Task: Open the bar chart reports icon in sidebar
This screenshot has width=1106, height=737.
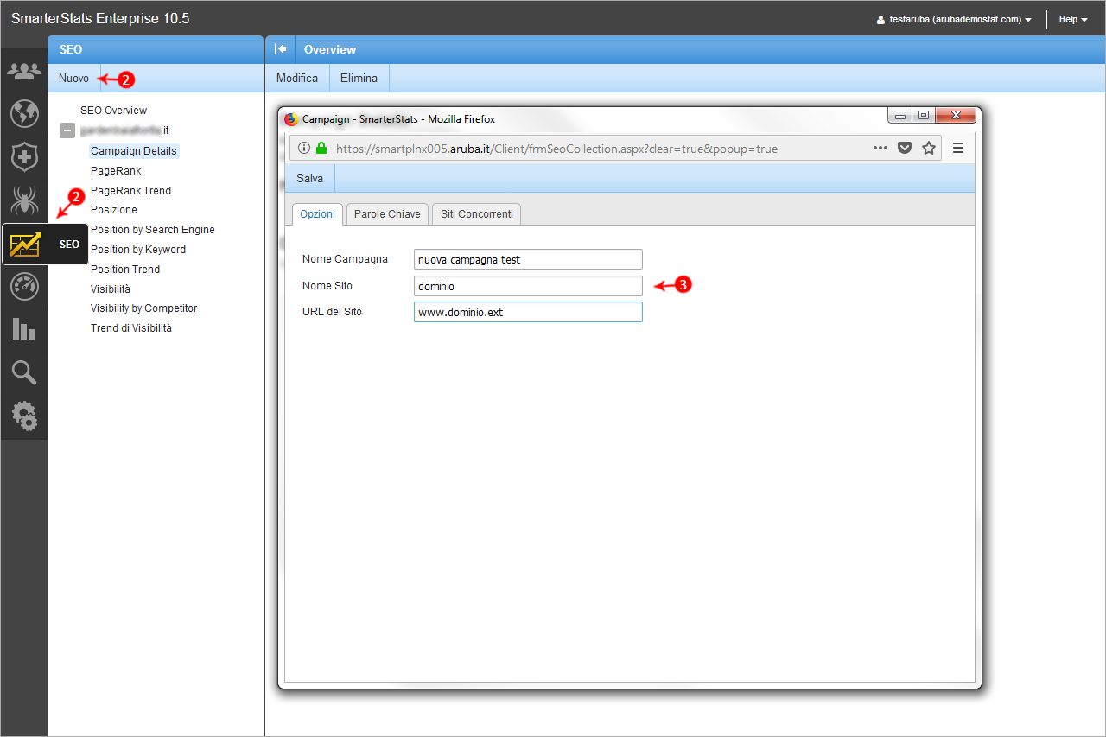Action: (x=24, y=329)
